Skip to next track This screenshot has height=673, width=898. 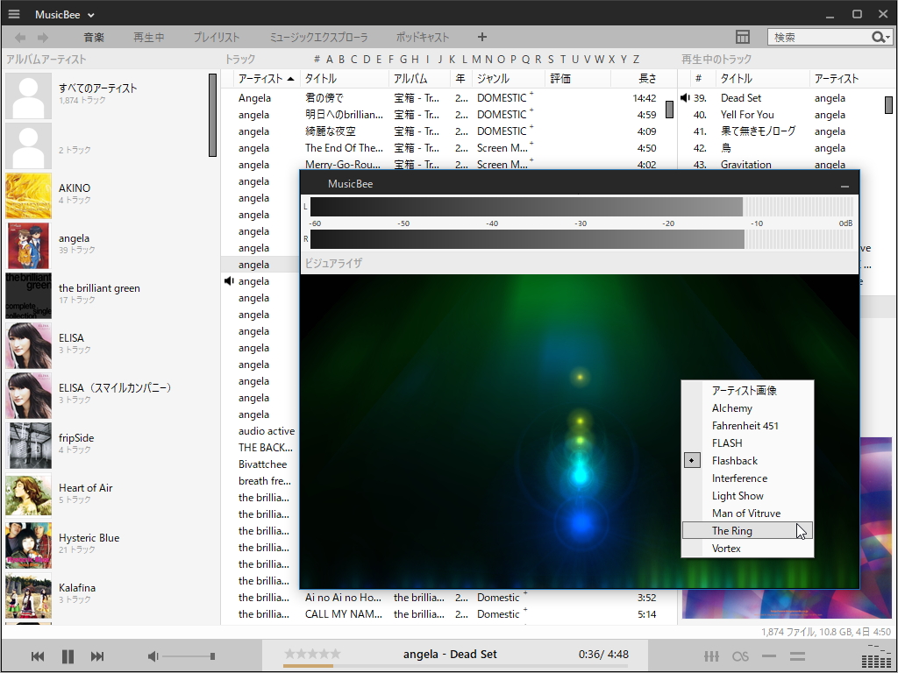click(97, 656)
